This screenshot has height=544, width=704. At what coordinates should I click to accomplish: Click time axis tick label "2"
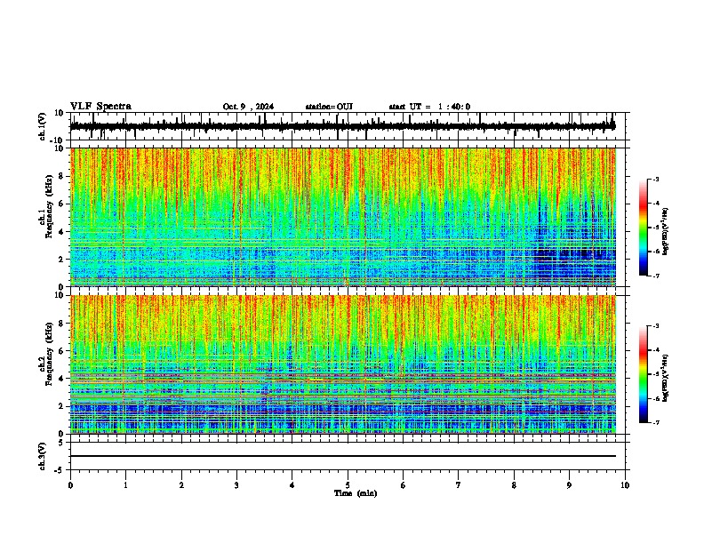pyautogui.click(x=181, y=485)
